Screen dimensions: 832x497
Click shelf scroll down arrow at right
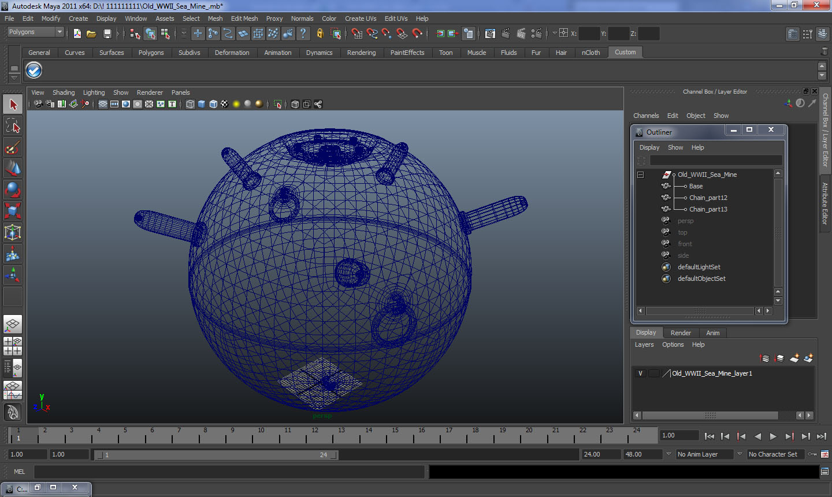tap(822, 76)
